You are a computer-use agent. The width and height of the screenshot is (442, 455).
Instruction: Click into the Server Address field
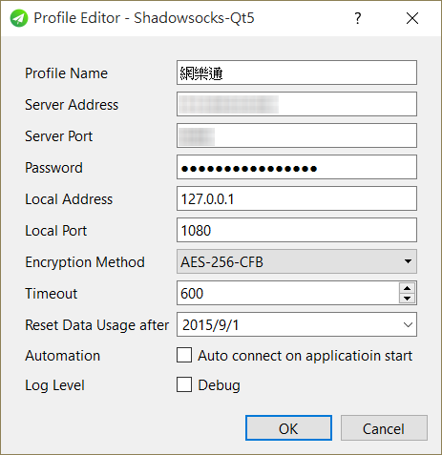click(x=297, y=104)
